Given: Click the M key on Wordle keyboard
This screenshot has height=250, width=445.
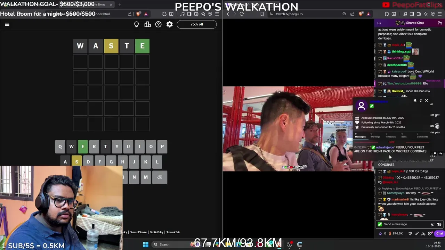Looking at the screenshot, I should [146, 177].
